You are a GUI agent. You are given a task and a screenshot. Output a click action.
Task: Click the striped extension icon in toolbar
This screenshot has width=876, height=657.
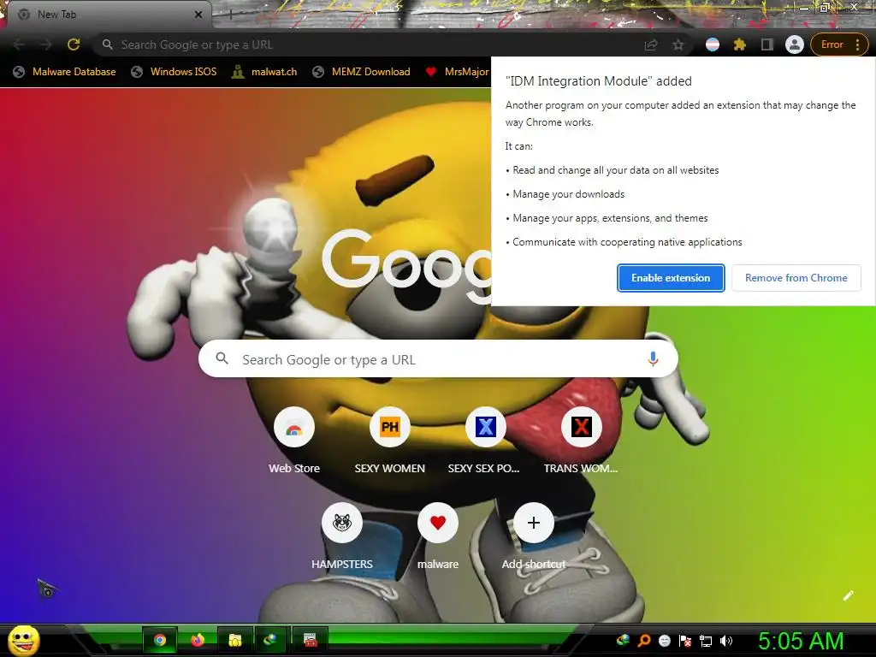[x=713, y=44]
